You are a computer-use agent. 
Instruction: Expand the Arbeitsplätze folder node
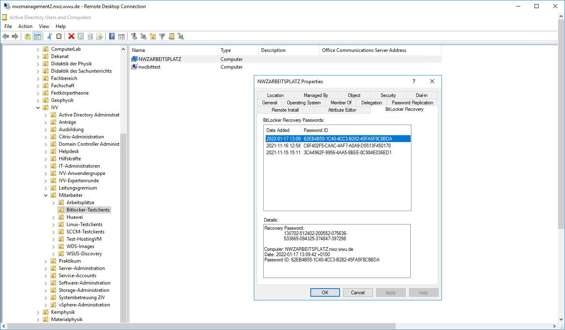point(54,203)
